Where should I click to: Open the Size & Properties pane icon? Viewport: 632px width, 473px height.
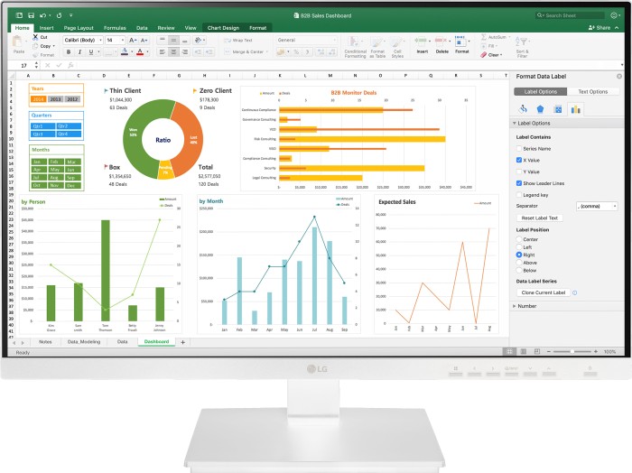click(x=557, y=109)
